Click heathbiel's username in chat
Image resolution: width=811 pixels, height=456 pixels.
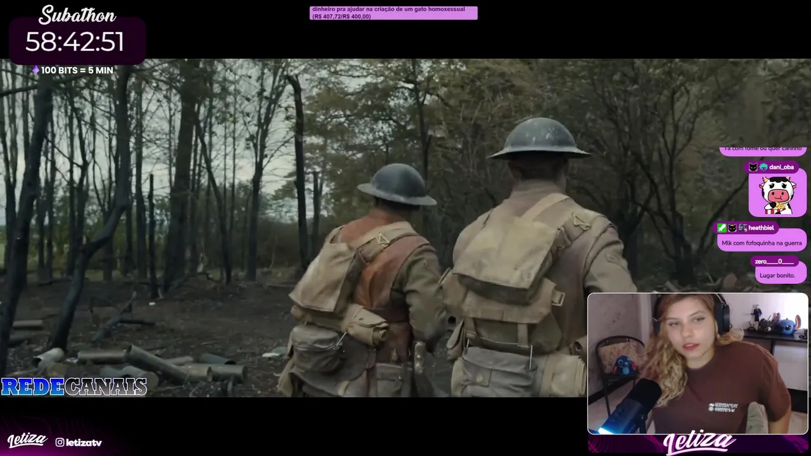coord(761,227)
